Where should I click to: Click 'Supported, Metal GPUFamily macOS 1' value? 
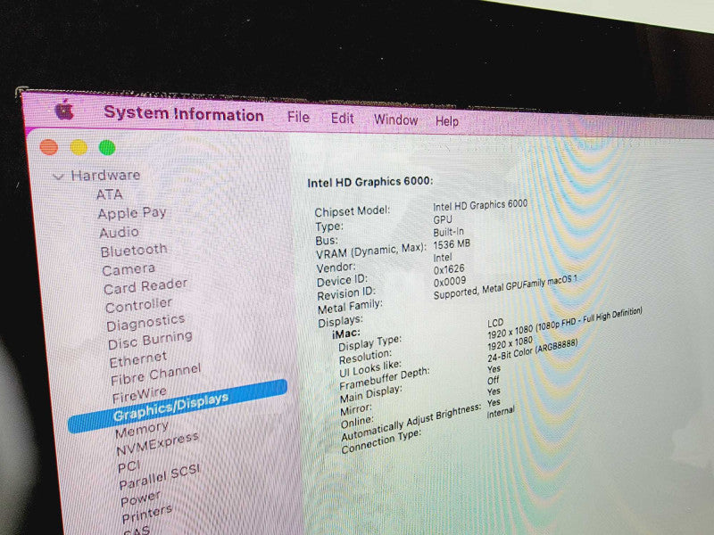point(505,286)
